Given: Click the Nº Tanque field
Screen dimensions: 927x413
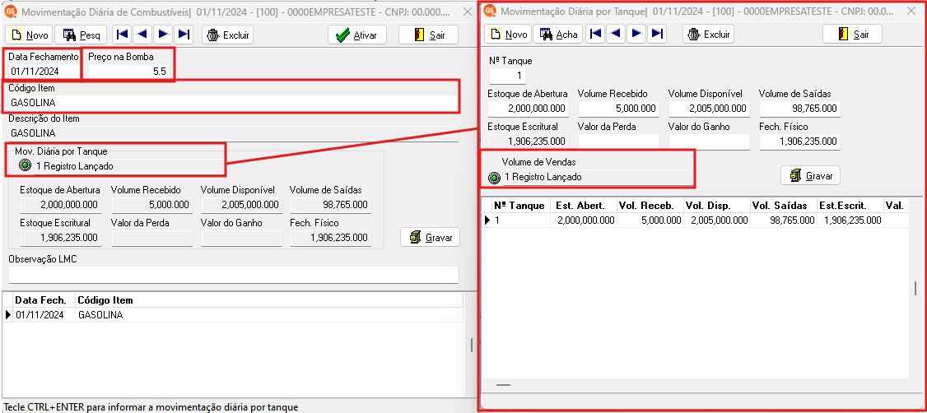Looking at the screenshot, I should pyautogui.click(x=508, y=76).
